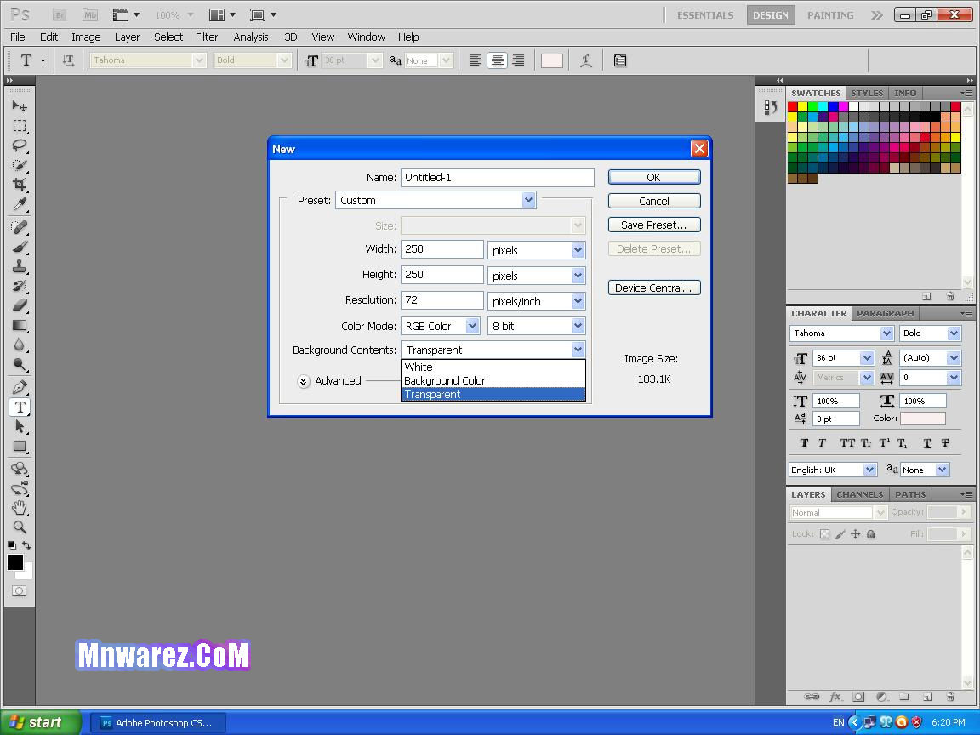Select the Hand tool

[20, 508]
